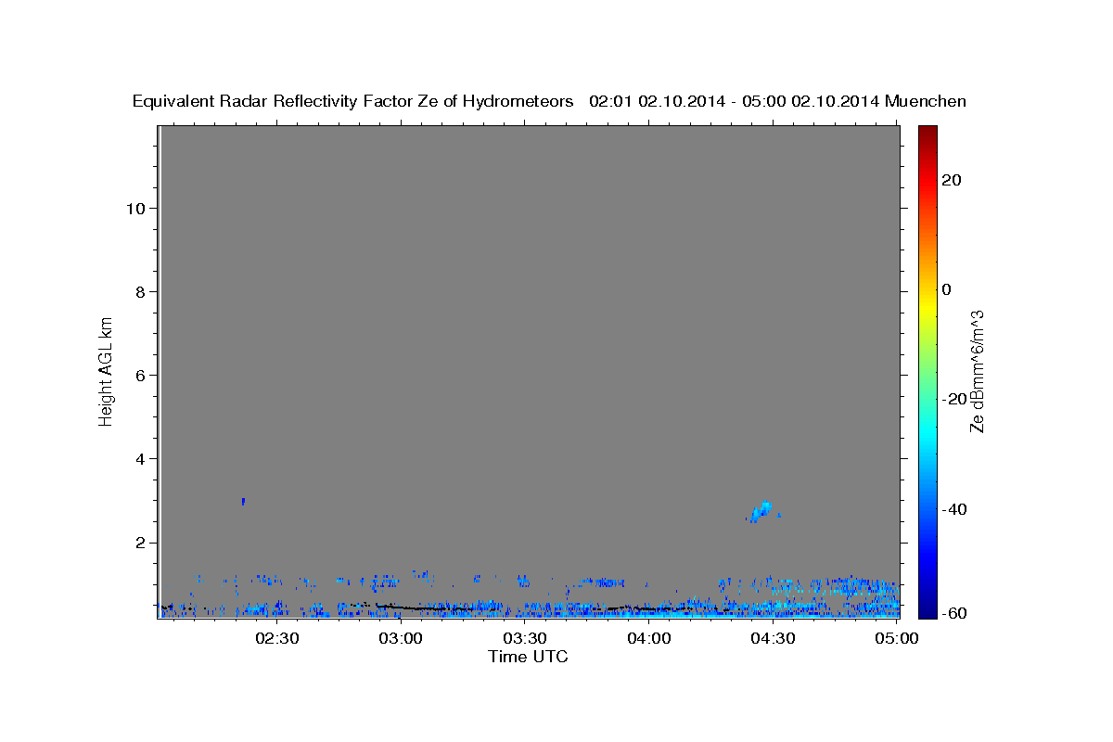
Task: Click the height axis label 8
Action: point(138,291)
